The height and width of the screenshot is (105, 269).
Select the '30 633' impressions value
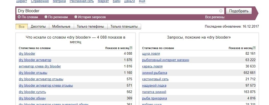pos(250,66)
